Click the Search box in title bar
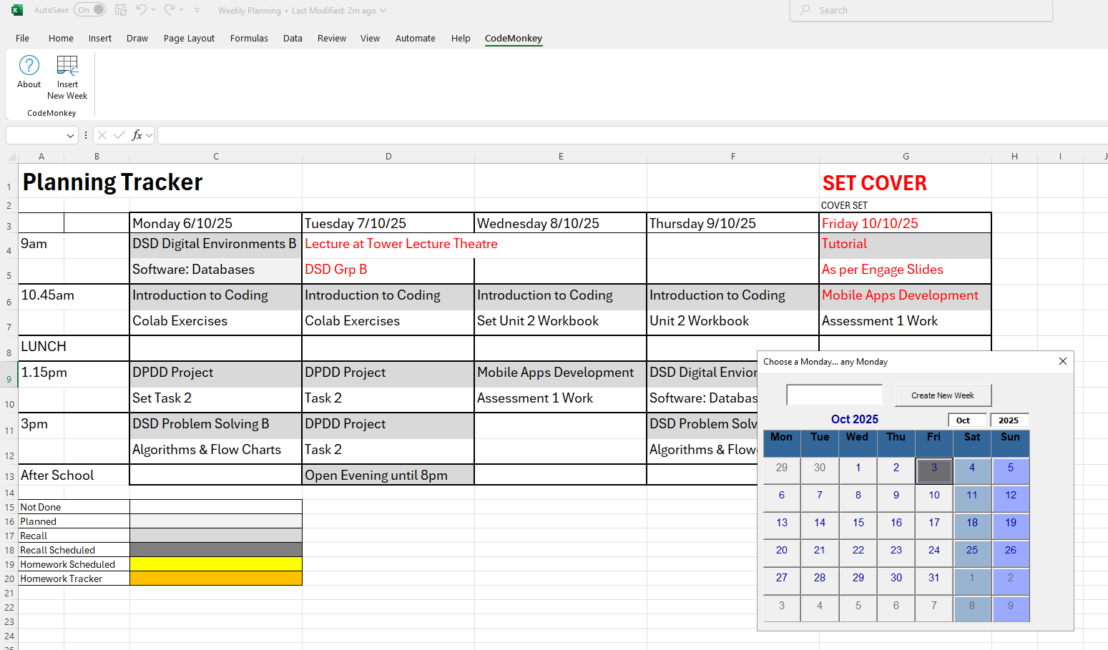The image size is (1108, 650). [921, 11]
